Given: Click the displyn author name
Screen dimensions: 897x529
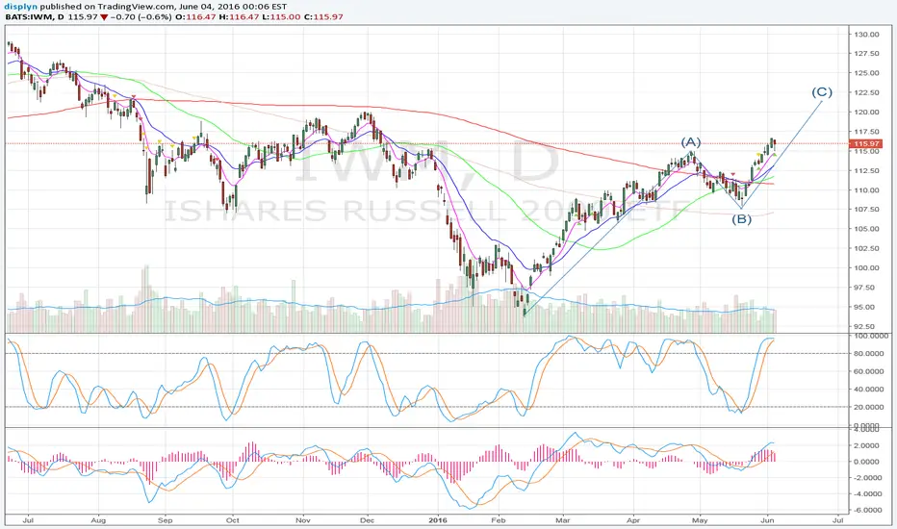Looking at the screenshot, I should point(20,7).
